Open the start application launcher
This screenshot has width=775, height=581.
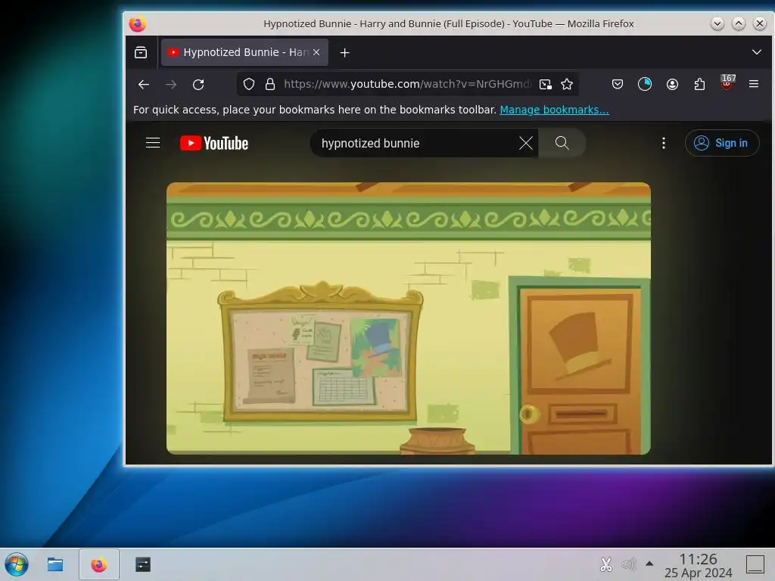17,564
